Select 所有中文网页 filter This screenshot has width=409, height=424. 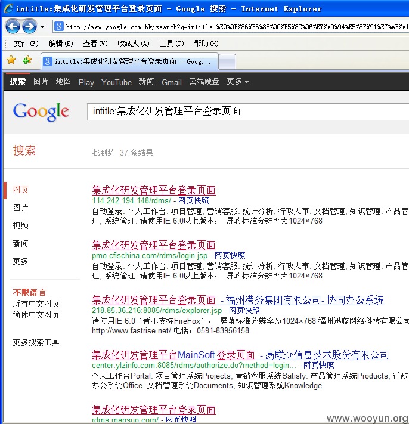tap(36, 304)
